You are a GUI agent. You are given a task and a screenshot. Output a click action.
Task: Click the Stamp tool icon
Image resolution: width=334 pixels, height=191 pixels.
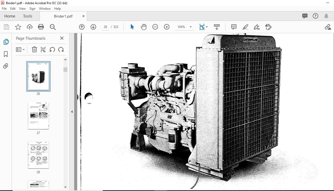point(268,27)
